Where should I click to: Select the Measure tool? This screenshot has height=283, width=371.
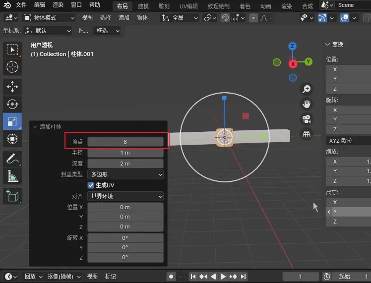click(12, 175)
